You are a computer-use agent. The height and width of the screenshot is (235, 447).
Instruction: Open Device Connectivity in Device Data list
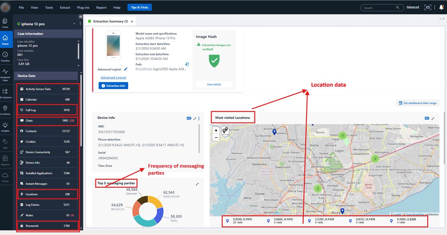point(47,152)
